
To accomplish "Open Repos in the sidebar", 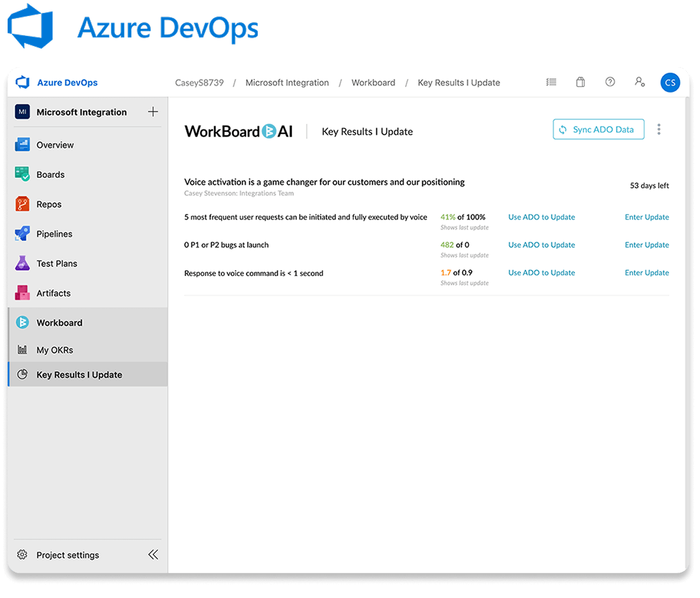I will coord(87,204).
